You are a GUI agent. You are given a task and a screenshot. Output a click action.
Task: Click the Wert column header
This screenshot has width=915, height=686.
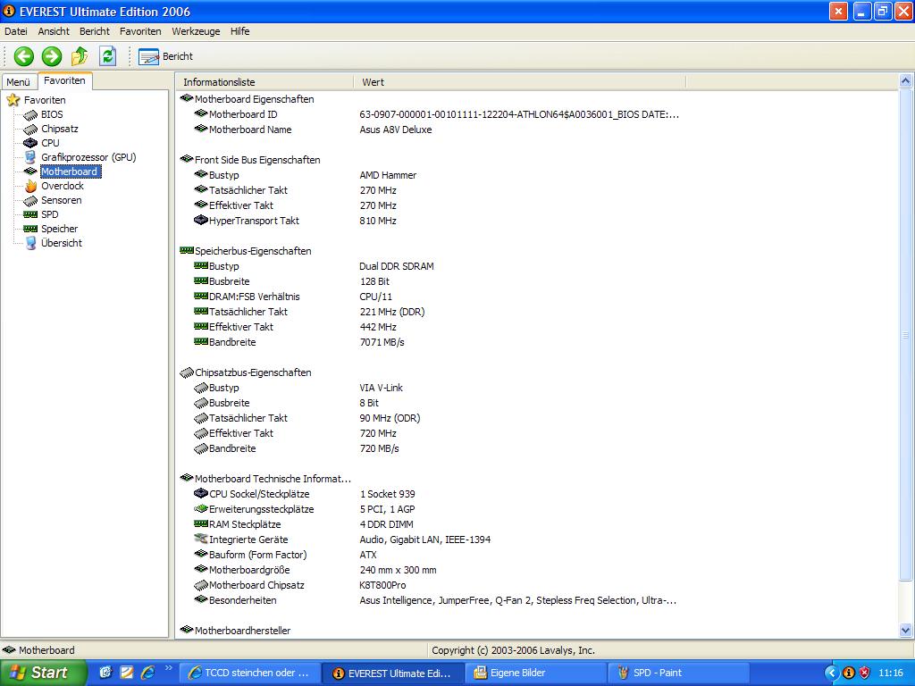(x=520, y=82)
